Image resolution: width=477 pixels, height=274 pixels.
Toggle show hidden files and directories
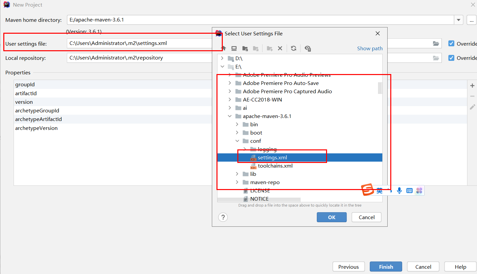308,48
